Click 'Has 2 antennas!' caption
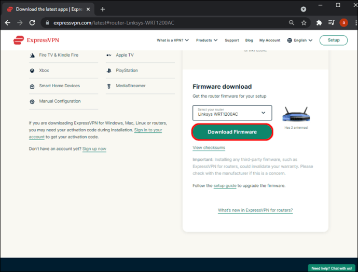This screenshot has width=358, height=272. (296, 128)
